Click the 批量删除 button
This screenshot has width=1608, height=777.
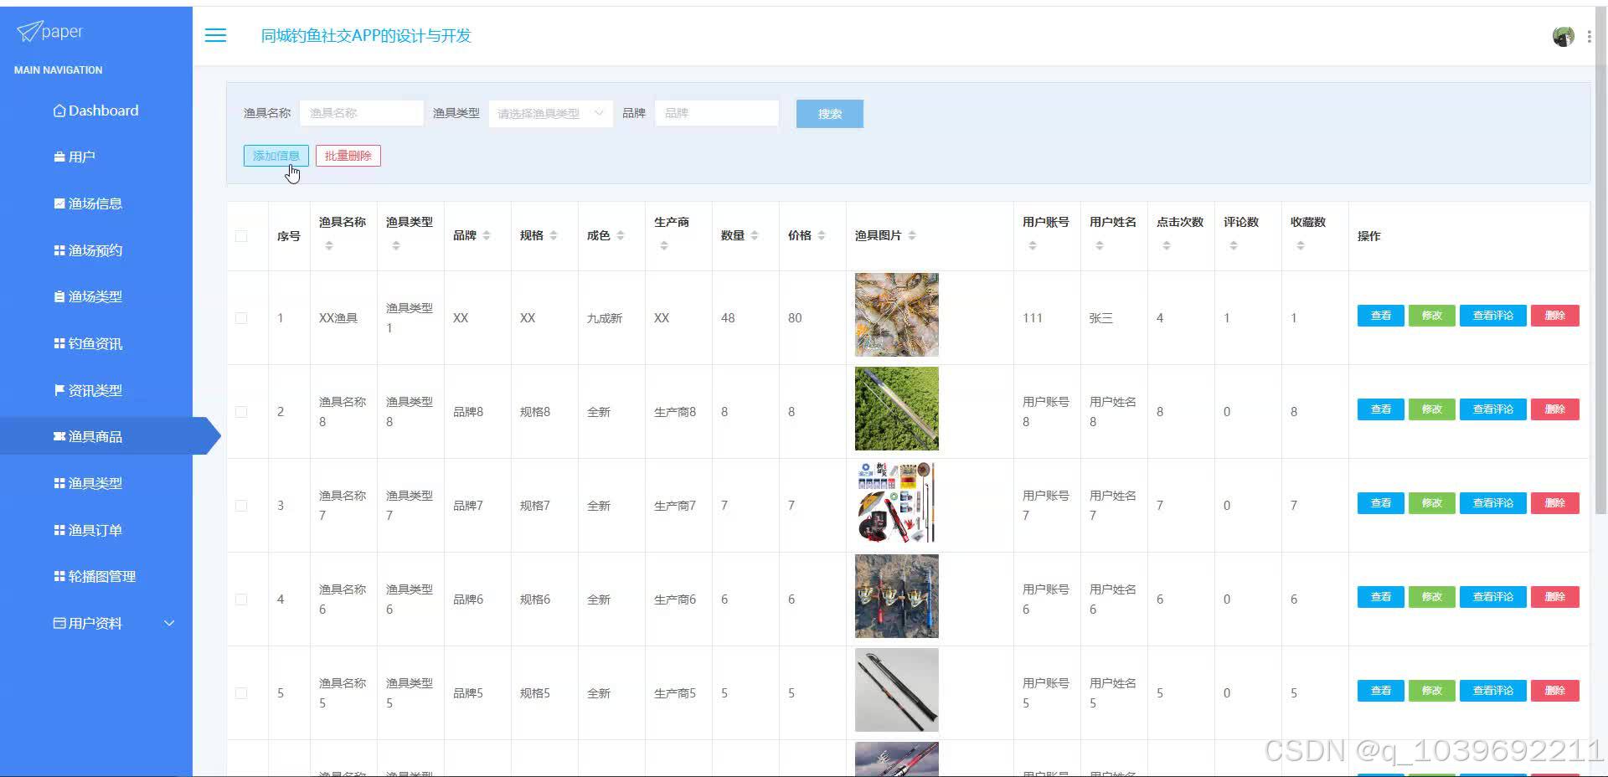click(348, 156)
